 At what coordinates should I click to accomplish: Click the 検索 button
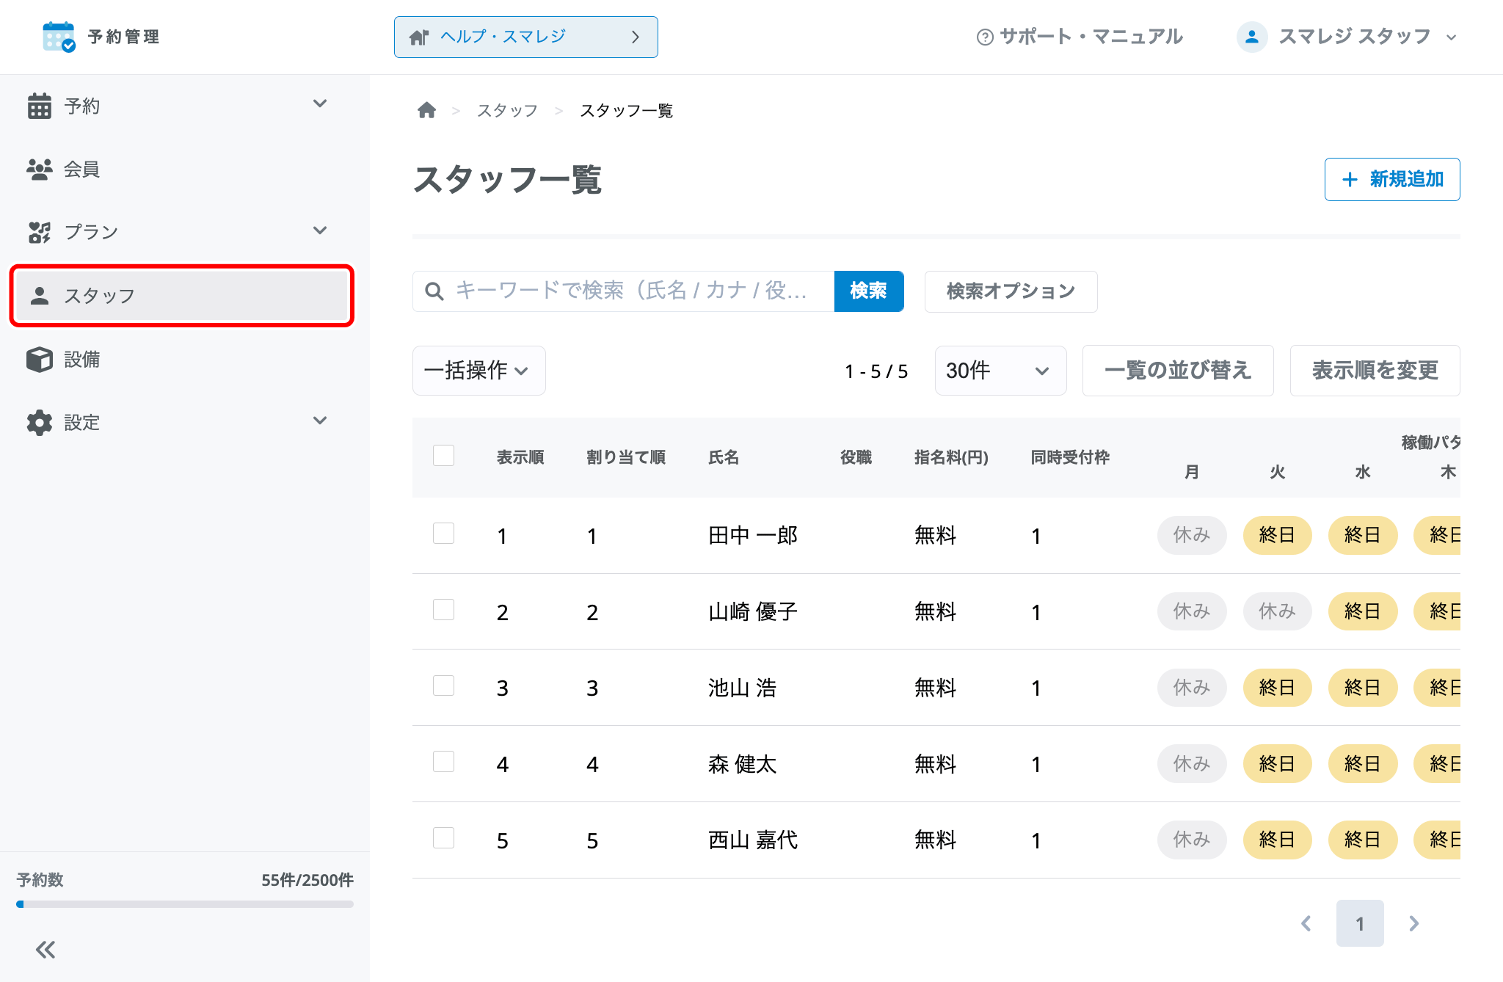point(869,291)
